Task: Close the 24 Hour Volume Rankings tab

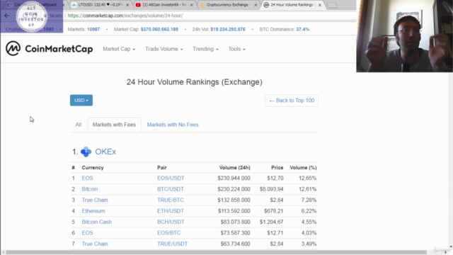Action: click(x=320, y=5)
